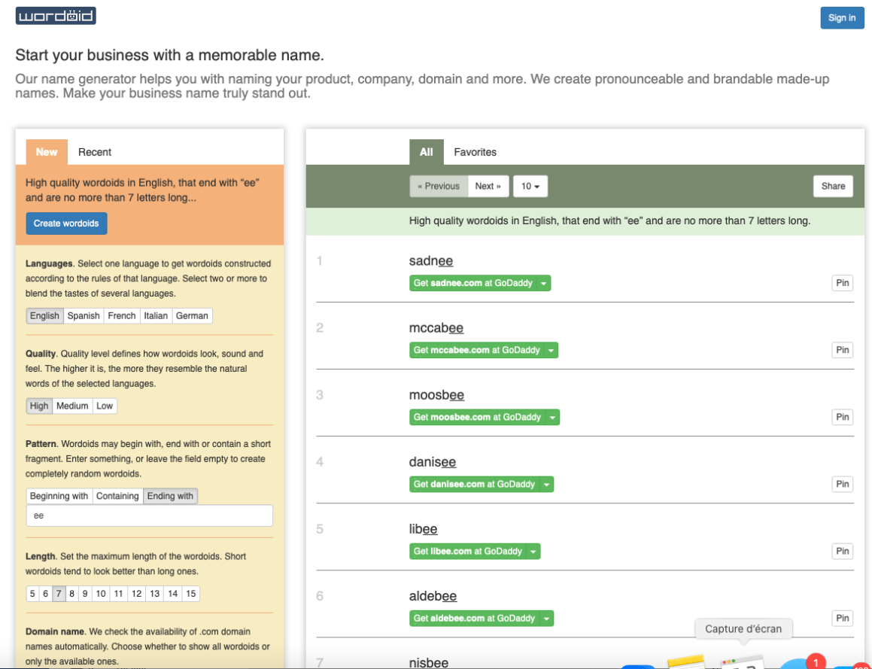Set quality level to Medium
This screenshot has width=872, height=669.
click(x=72, y=406)
